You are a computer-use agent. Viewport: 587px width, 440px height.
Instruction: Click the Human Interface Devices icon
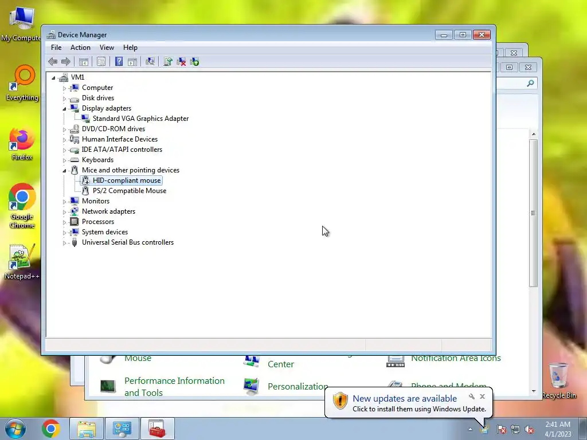[75, 139]
